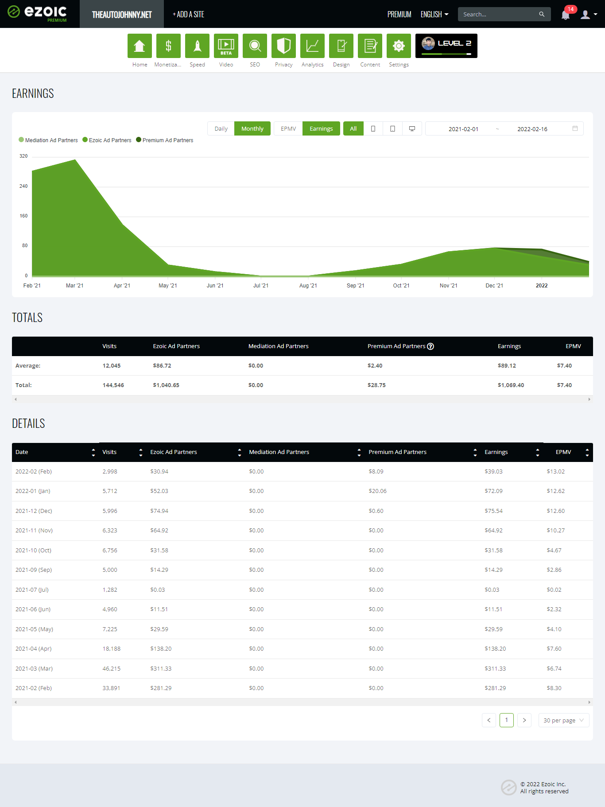
Task: Click the search magnifier icon
Action: click(x=542, y=14)
